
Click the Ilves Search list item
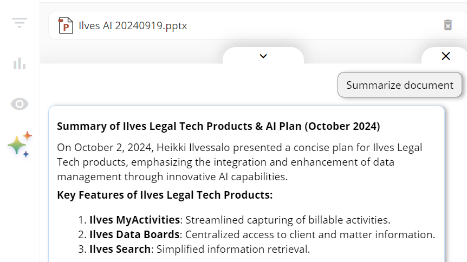(194, 249)
